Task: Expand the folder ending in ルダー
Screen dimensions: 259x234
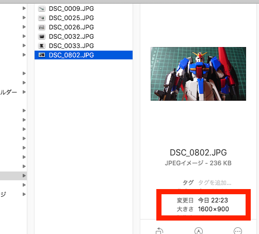Action: pyautogui.click(x=24, y=92)
